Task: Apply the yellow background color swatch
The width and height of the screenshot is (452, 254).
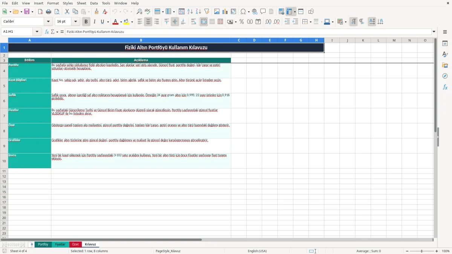Action: (127, 22)
